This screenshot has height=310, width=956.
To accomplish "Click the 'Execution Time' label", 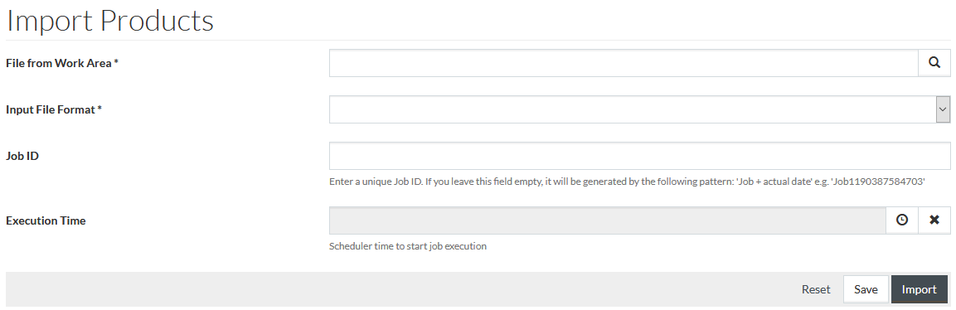I will (46, 220).
